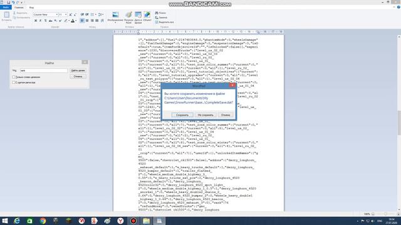Screen dimensions: 401x225
Task: Click the Save icon in quick access toolbar
Action: tap(8, 2)
